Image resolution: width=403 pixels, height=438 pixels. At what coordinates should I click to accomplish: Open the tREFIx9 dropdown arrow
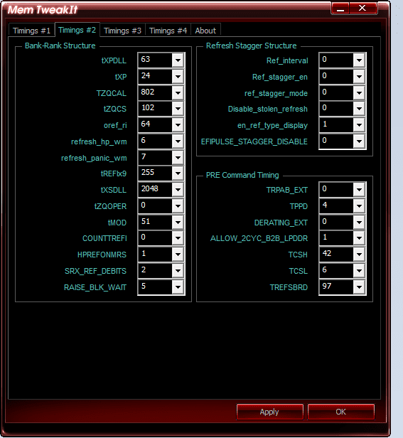(178, 173)
